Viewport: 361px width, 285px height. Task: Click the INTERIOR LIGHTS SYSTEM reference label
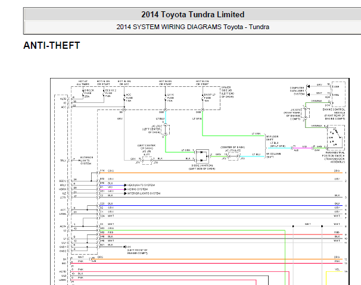[x=144, y=193]
